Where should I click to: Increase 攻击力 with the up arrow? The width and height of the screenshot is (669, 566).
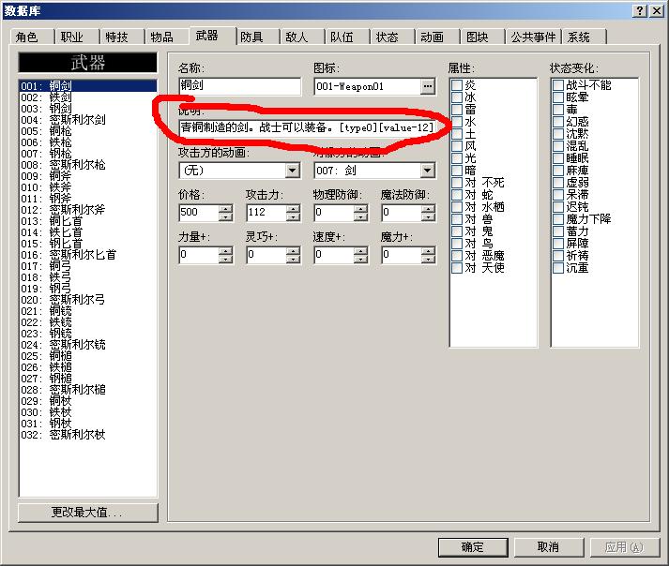point(293,208)
